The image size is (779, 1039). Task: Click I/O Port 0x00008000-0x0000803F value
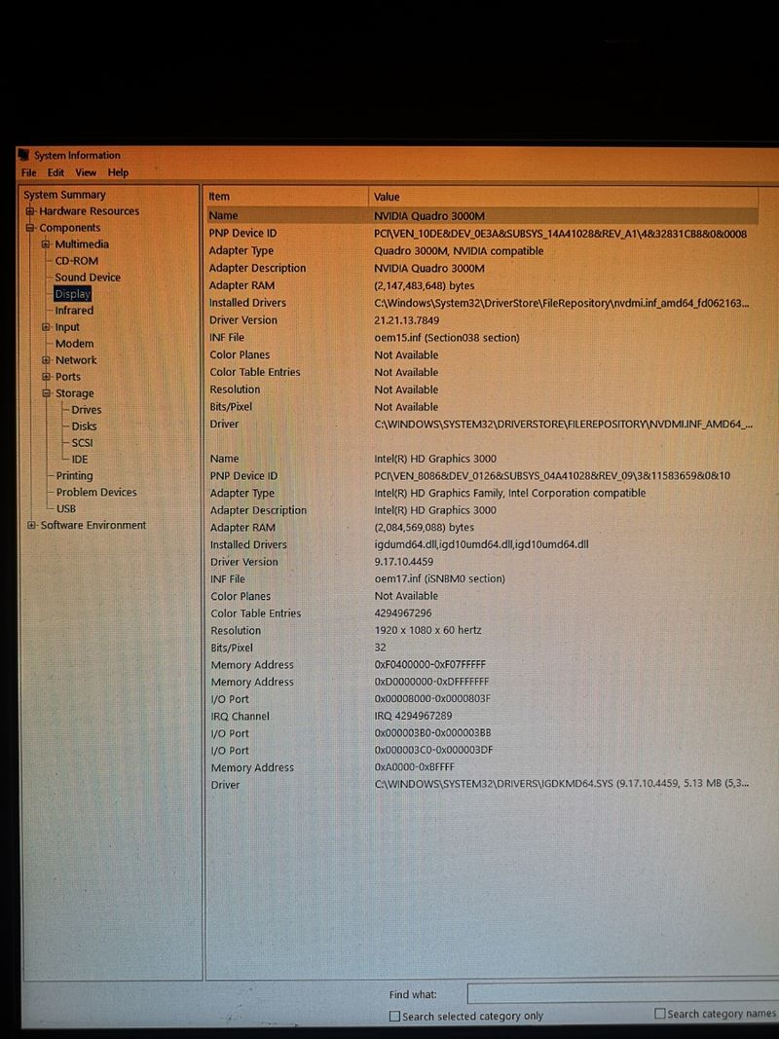pos(432,699)
